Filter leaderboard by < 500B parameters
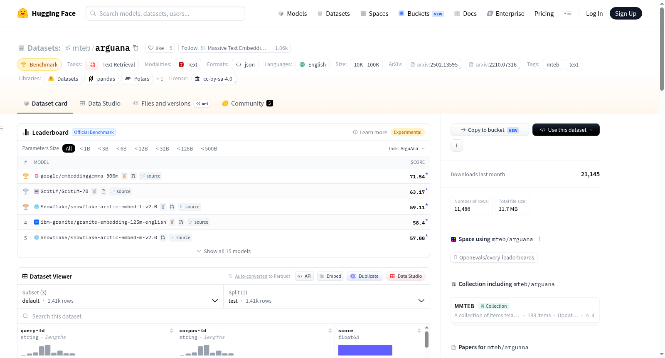This screenshot has height=358, width=665. point(209,148)
